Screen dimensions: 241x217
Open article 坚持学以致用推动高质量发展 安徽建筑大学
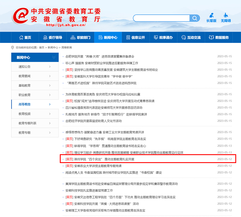(x=116, y=70)
